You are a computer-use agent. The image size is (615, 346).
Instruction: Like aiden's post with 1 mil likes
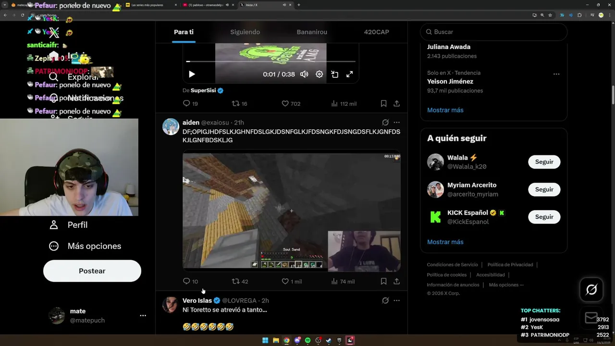tap(292, 281)
